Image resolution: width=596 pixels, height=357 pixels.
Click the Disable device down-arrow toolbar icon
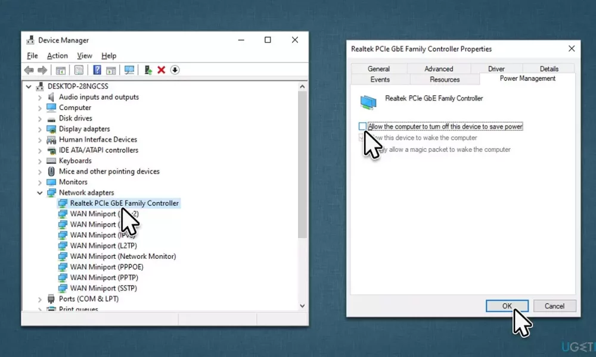click(x=175, y=70)
